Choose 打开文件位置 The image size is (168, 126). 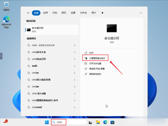[x=95, y=64]
